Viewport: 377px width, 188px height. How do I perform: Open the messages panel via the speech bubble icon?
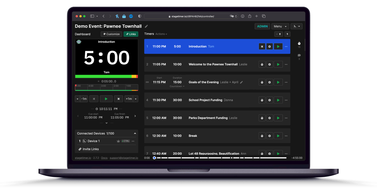click(299, 56)
